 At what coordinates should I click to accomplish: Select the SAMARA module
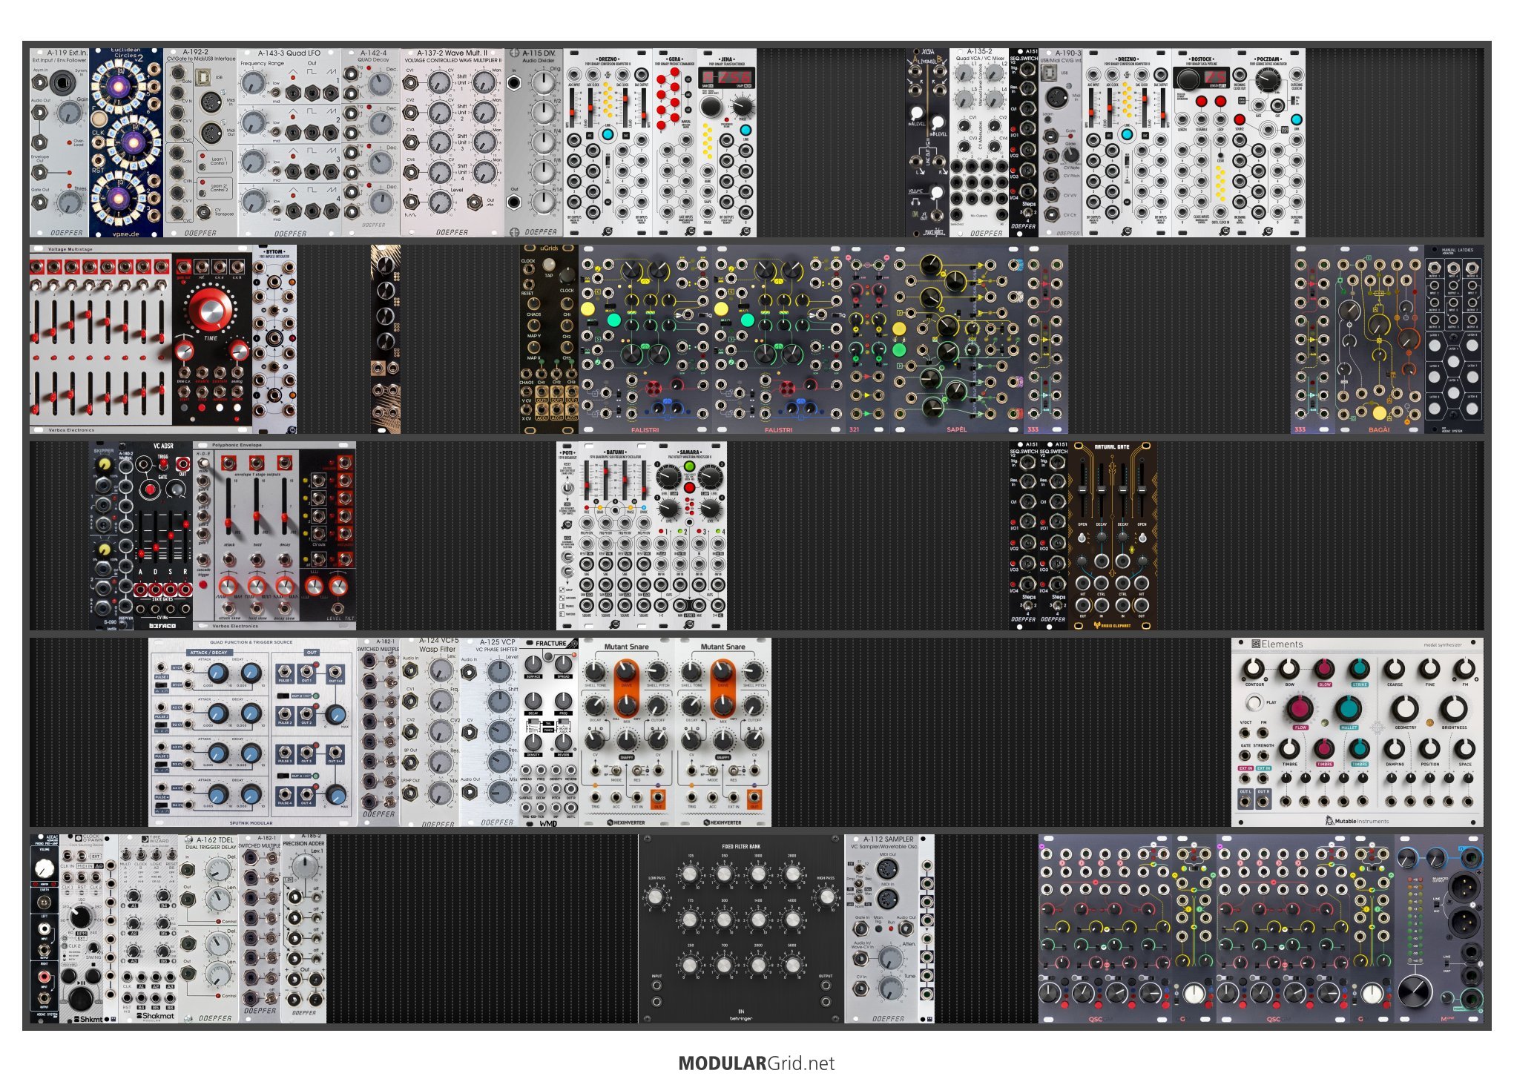click(690, 536)
